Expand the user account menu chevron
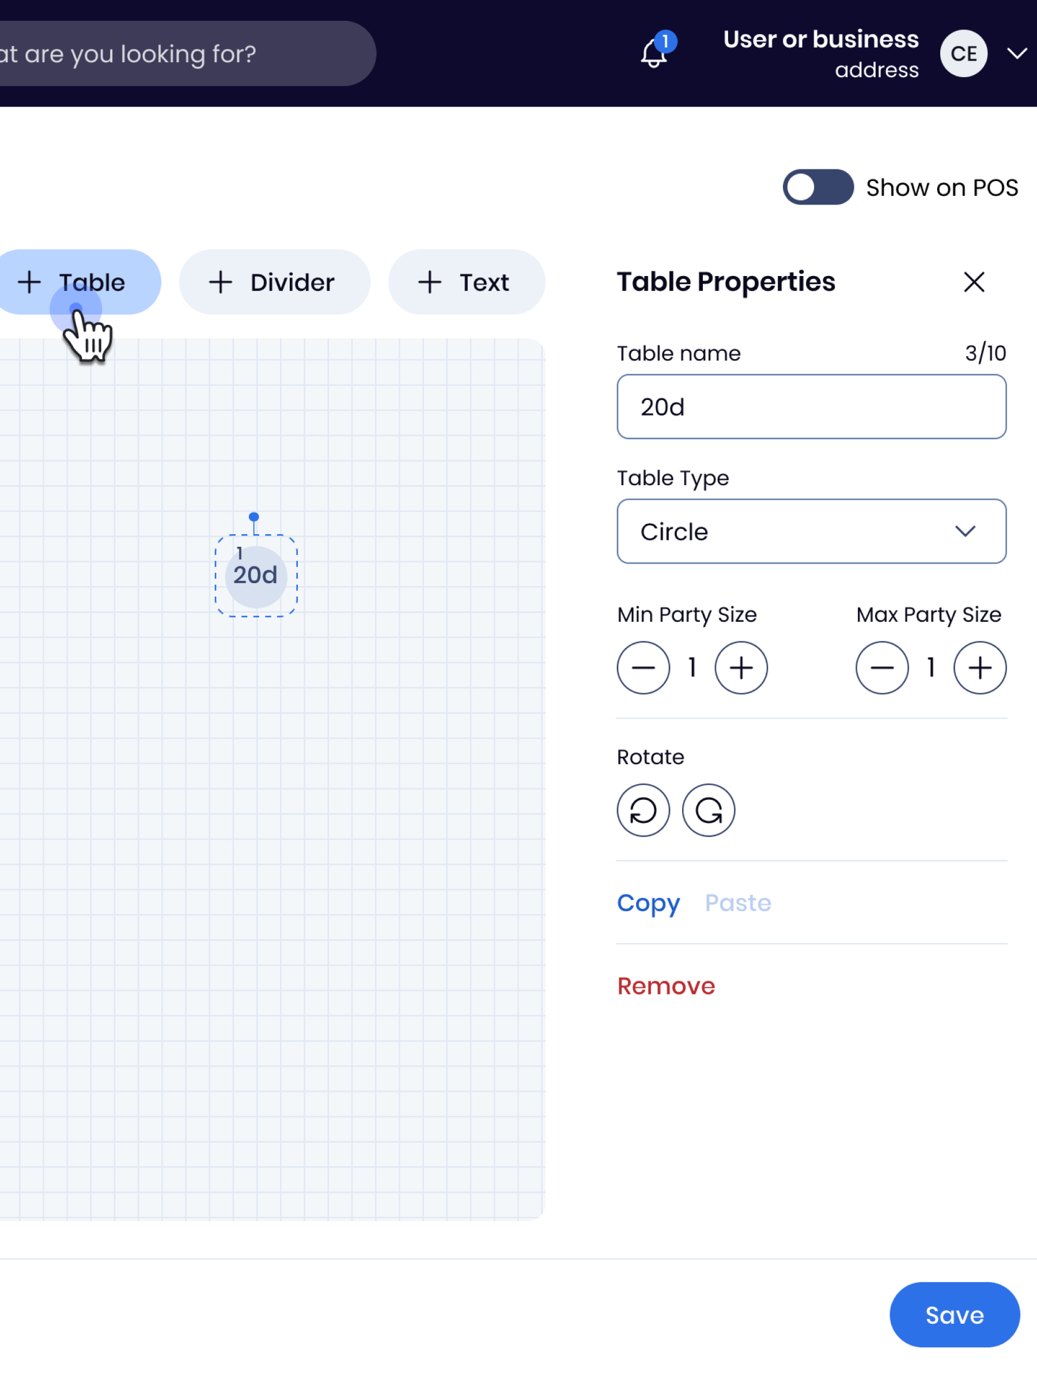The height and width of the screenshot is (1383, 1037). [x=1017, y=54]
